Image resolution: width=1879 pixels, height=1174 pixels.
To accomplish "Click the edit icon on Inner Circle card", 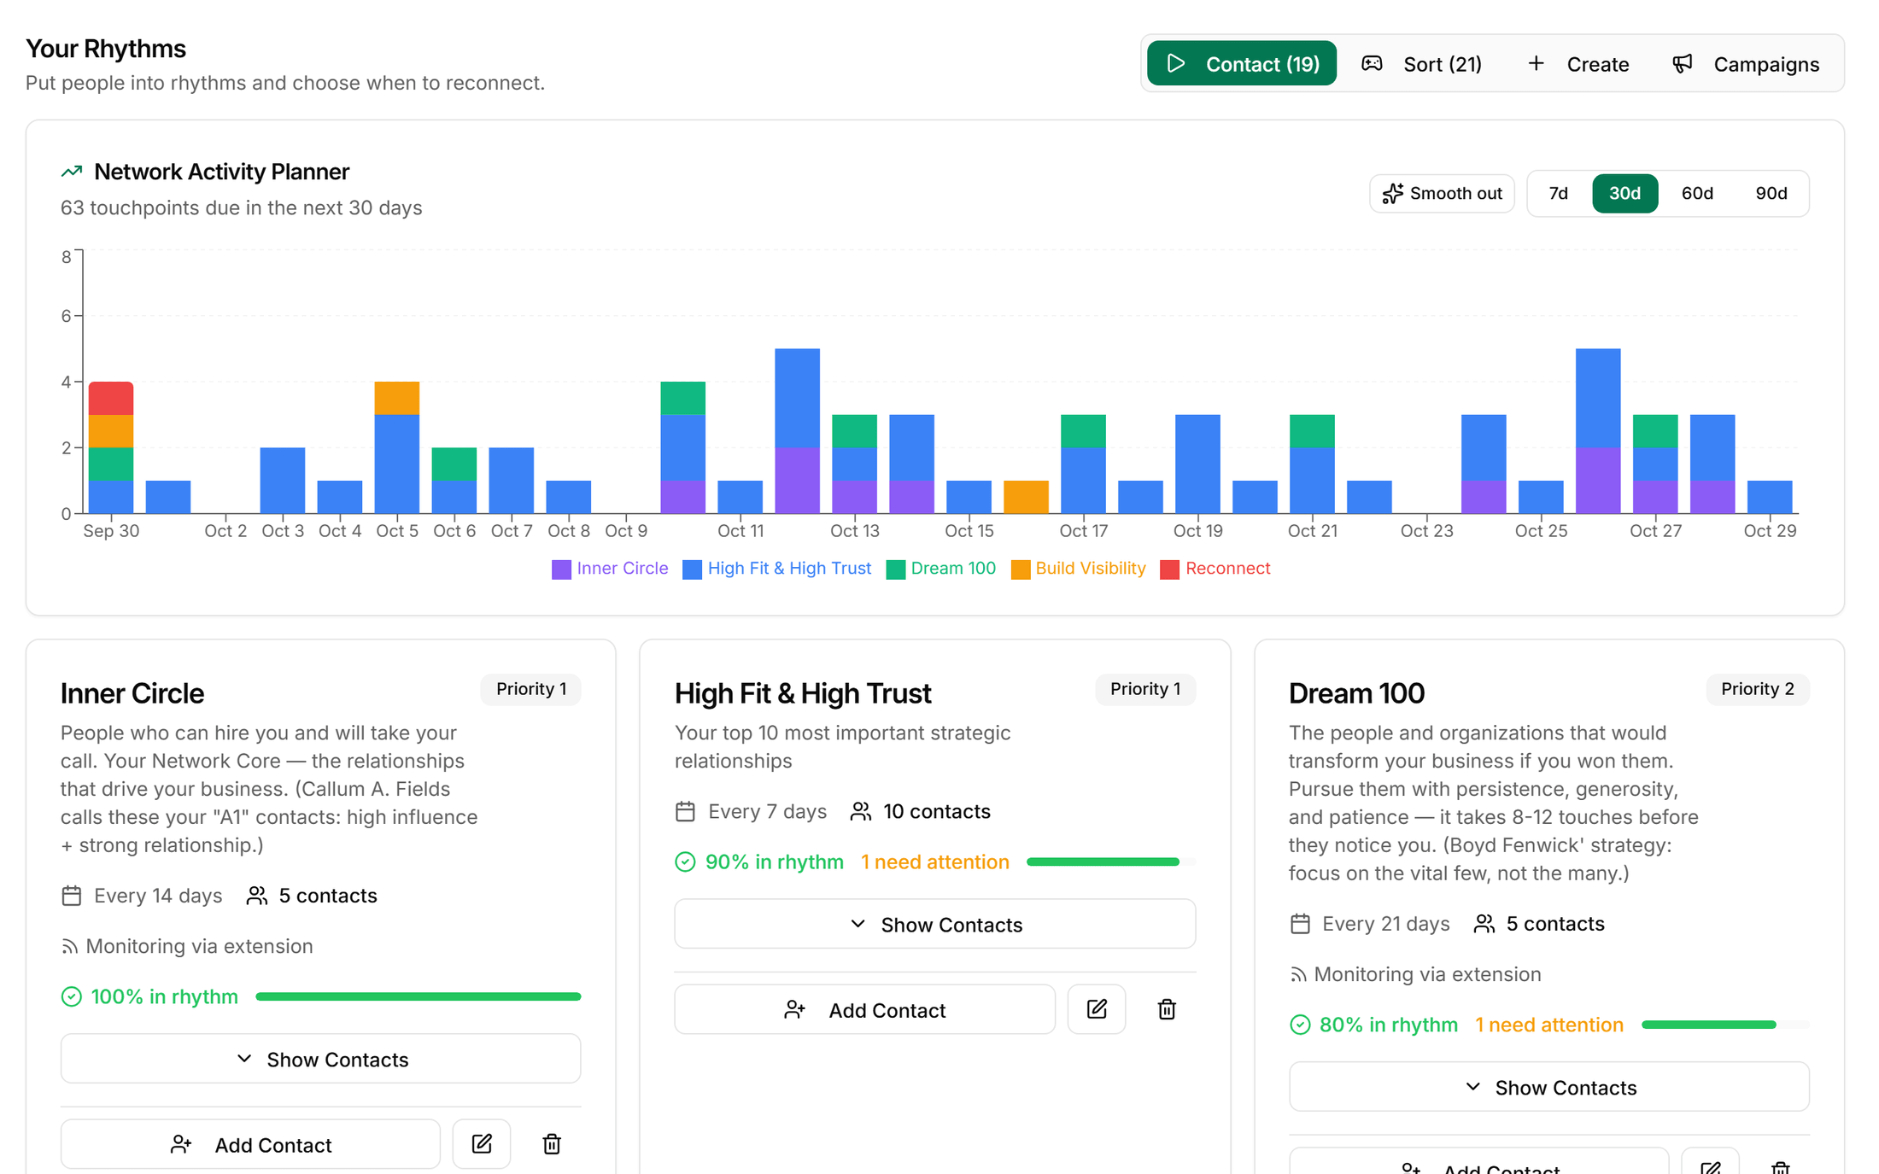I will pos(482,1144).
